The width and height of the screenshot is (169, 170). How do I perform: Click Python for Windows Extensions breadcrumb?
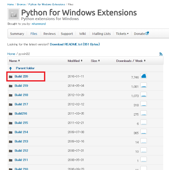[47, 5]
